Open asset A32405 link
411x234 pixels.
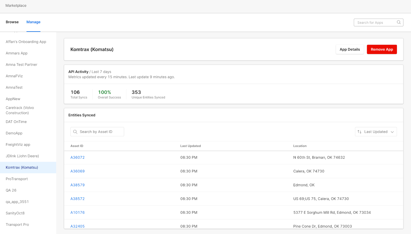point(78,226)
